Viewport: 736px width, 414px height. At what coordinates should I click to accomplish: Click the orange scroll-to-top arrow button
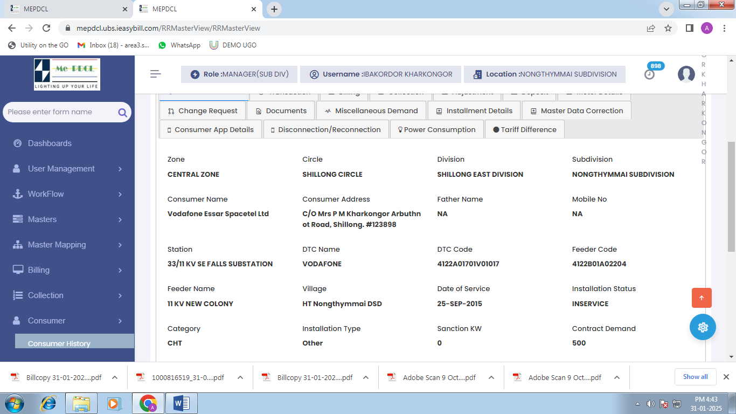(x=702, y=298)
